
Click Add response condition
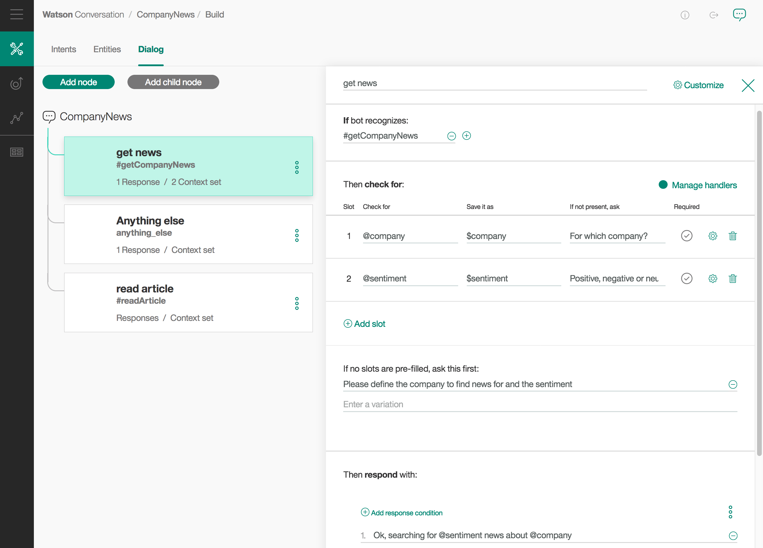(402, 512)
